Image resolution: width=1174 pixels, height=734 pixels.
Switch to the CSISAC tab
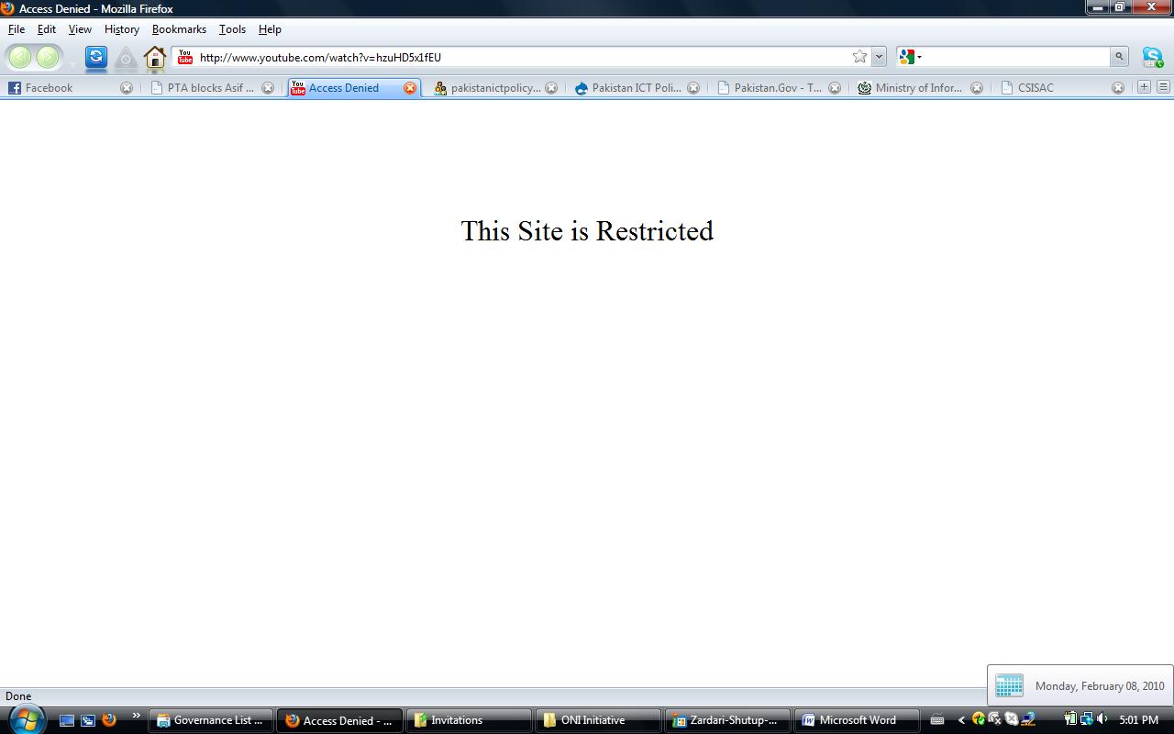coord(1035,88)
